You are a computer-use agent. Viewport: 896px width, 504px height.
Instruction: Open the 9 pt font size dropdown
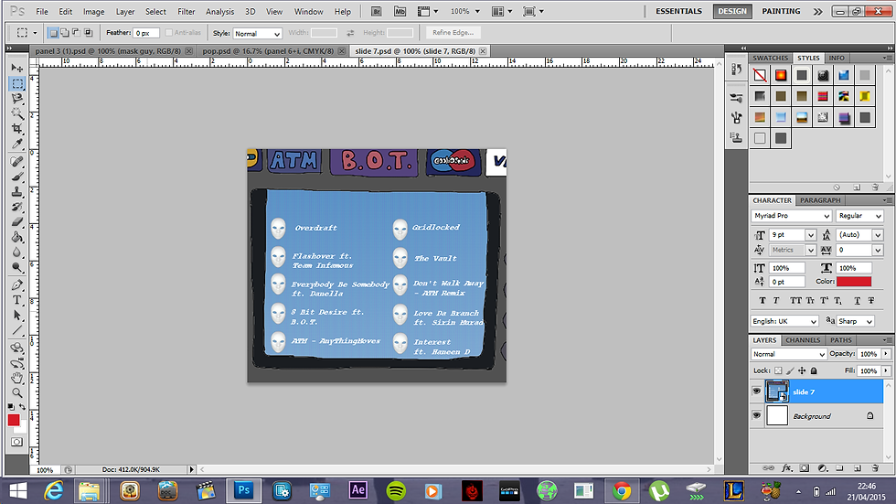(x=810, y=235)
